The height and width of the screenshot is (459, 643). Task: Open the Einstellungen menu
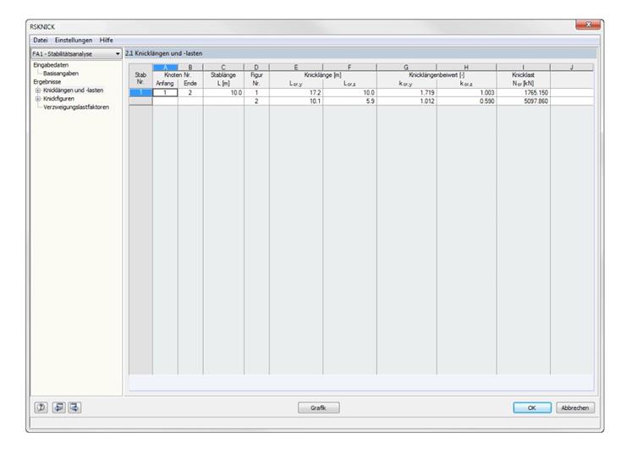click(x=74, y=41)
